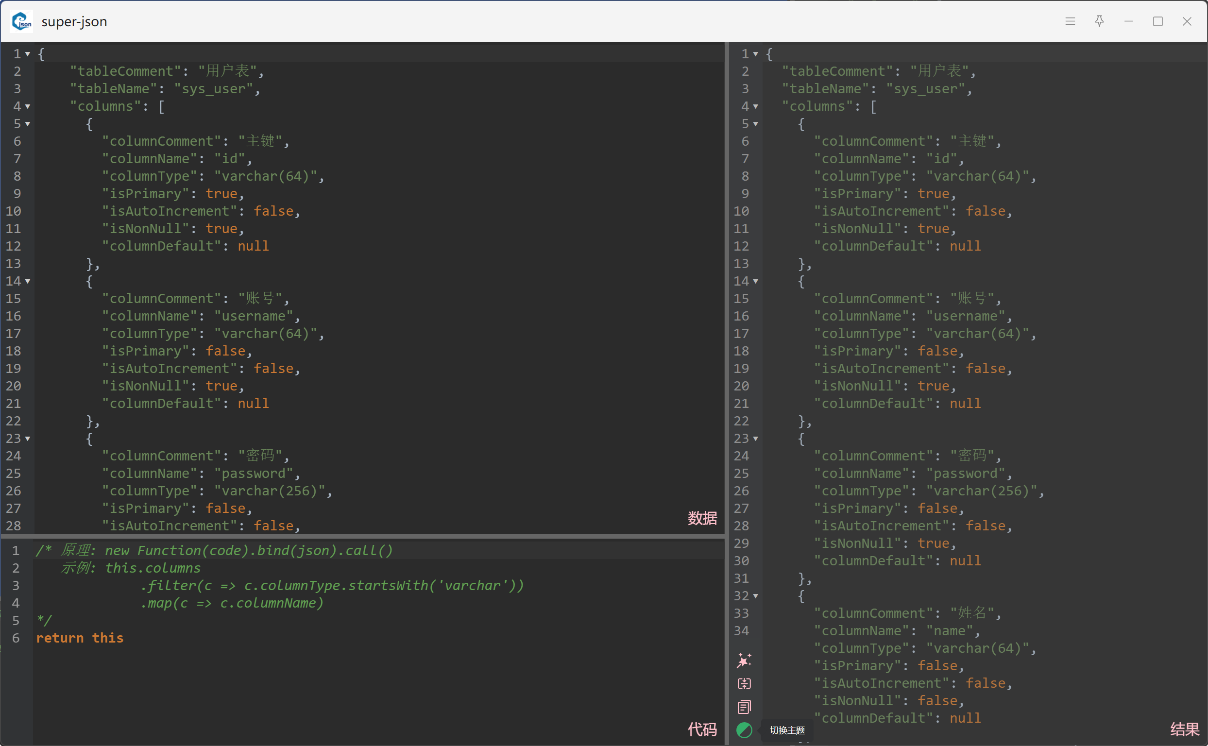Click "return this" in the code editor

click(x=80, y=638)
